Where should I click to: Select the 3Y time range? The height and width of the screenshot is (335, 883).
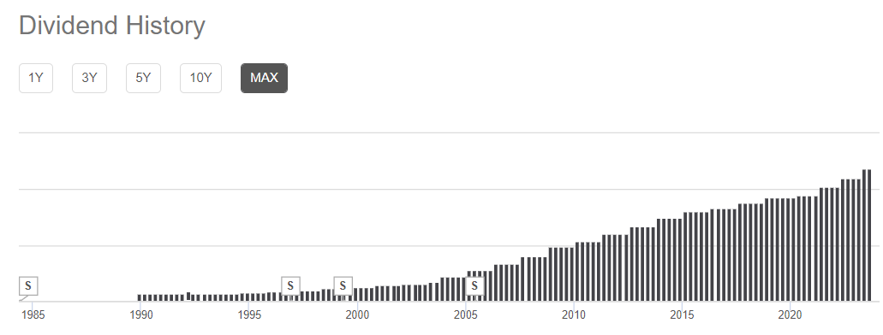pos(90,78)
